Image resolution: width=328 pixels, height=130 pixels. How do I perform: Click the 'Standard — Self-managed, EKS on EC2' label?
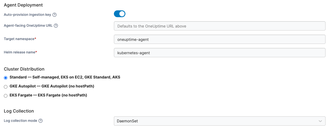pos(65,77)
